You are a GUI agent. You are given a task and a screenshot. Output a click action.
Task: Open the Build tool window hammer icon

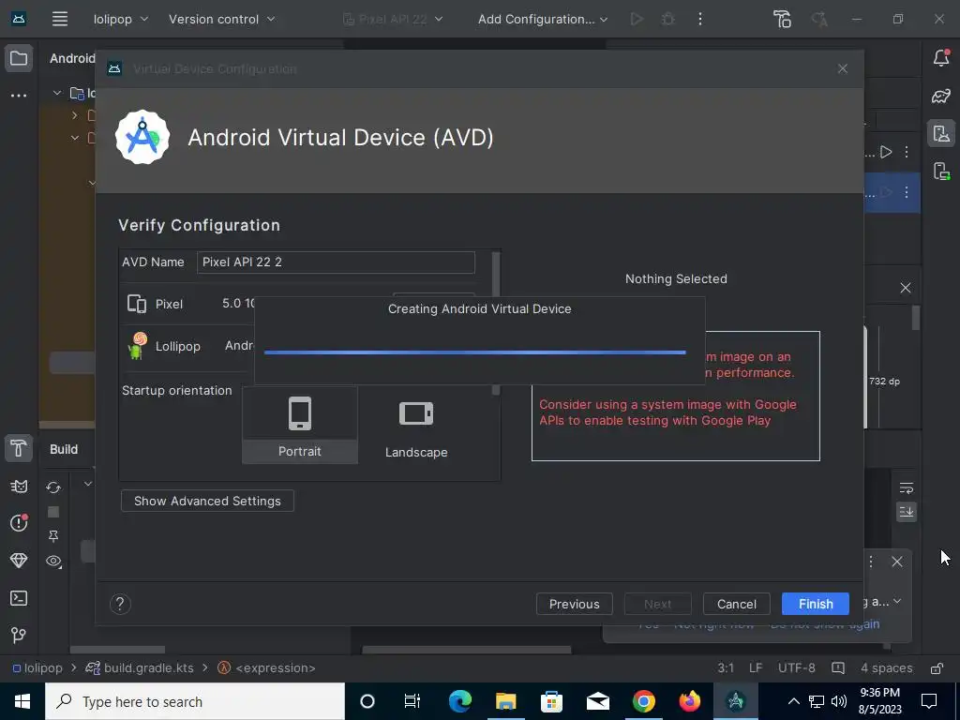pos(19,448)
